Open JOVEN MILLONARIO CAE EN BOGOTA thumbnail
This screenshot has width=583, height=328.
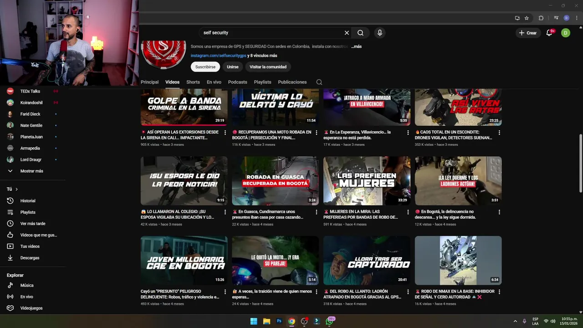coord(184,261)
